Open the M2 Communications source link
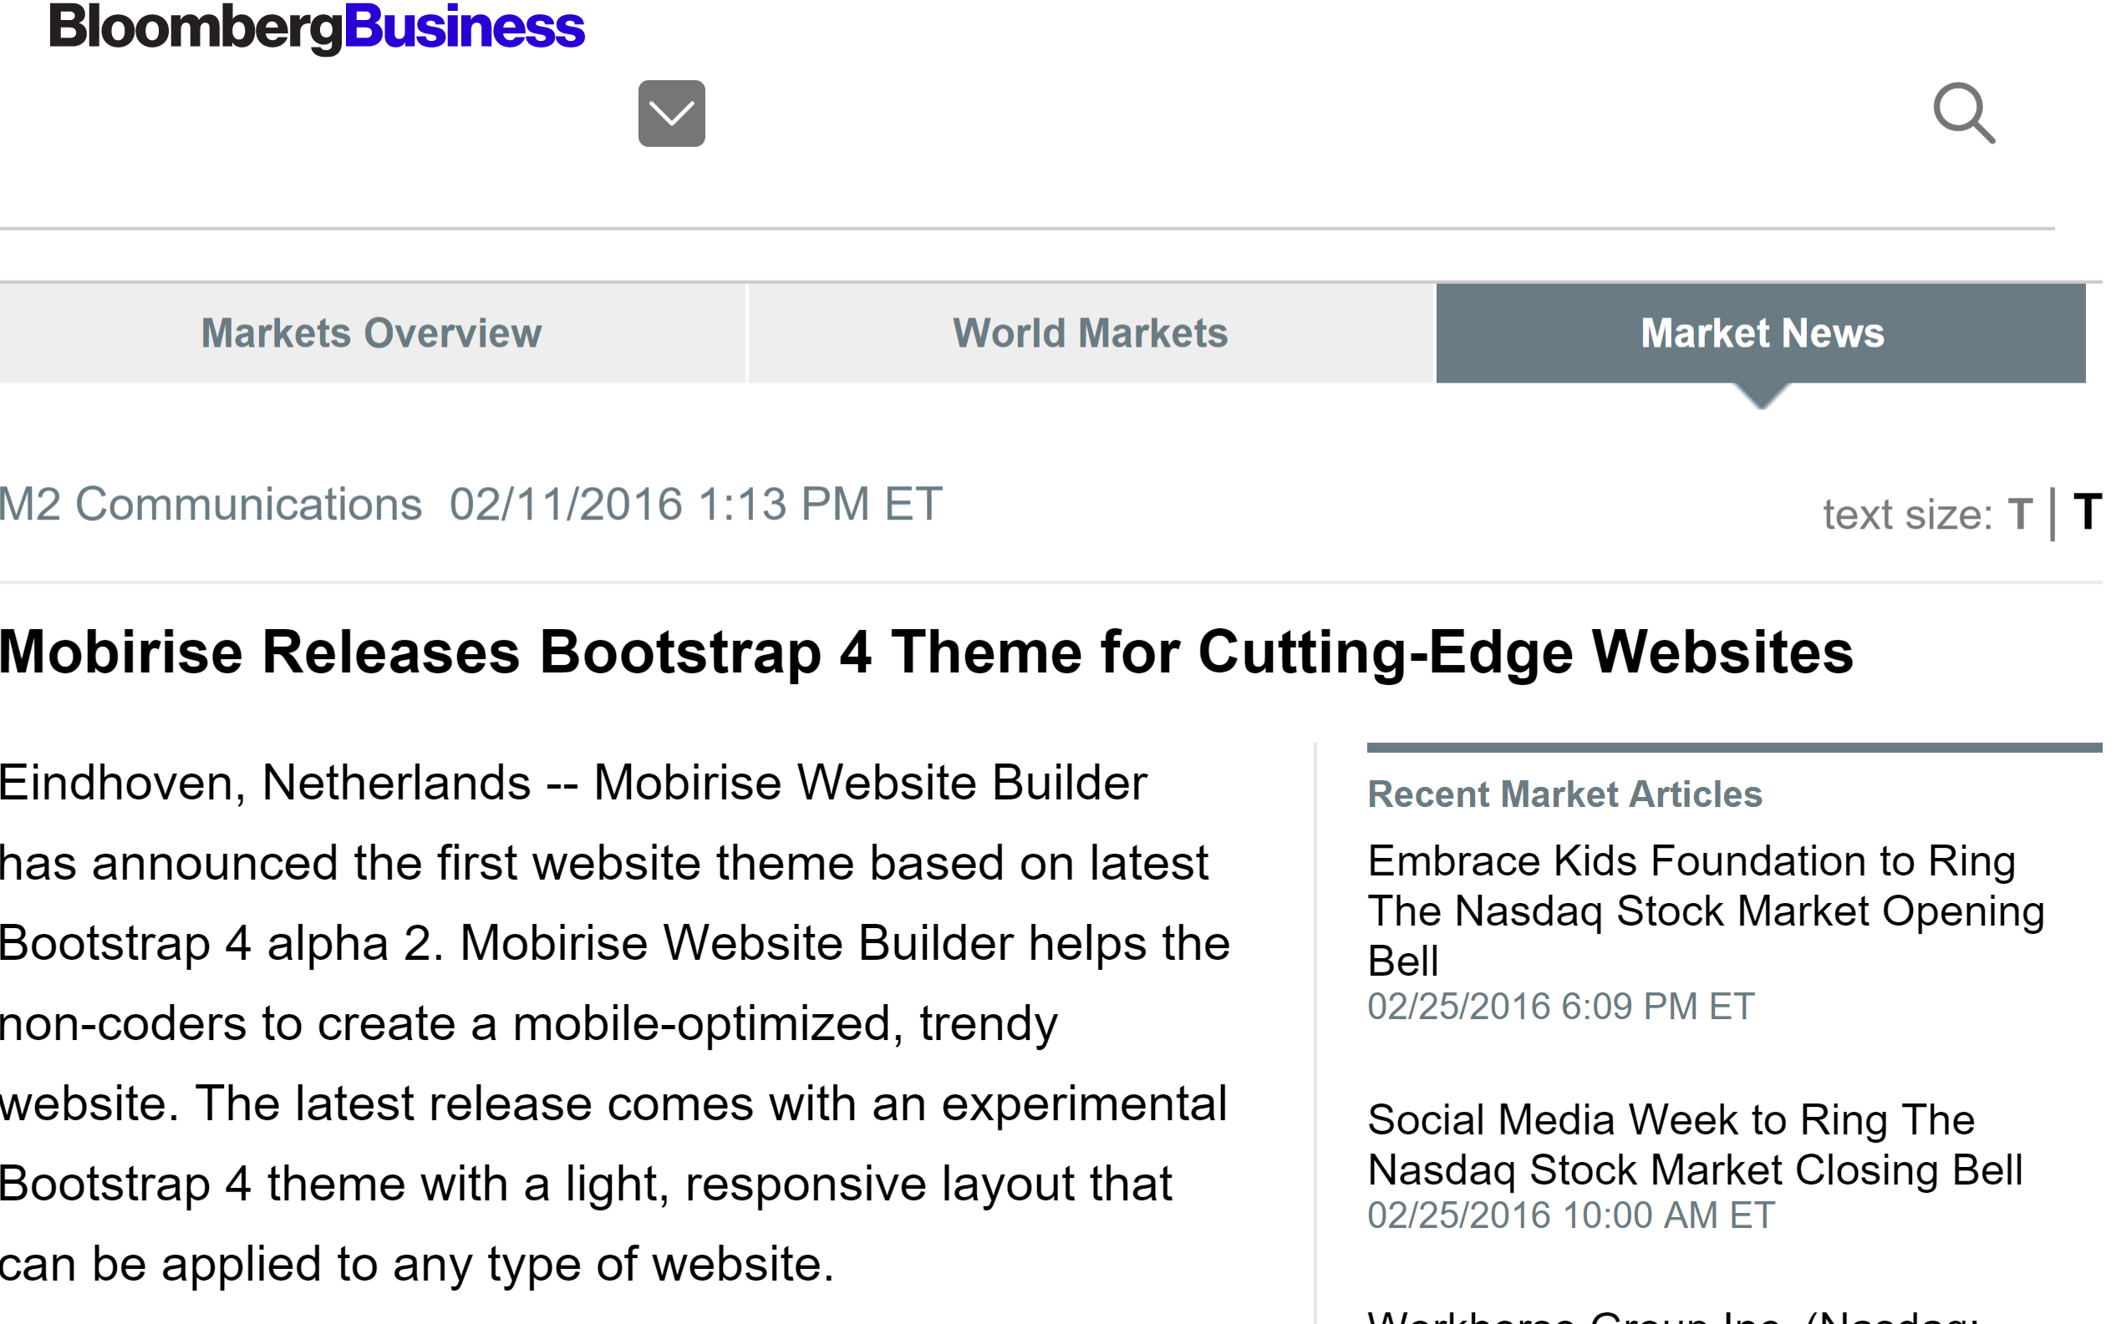This screenshot has height=1324, width=2116. [x=211, y=503]
